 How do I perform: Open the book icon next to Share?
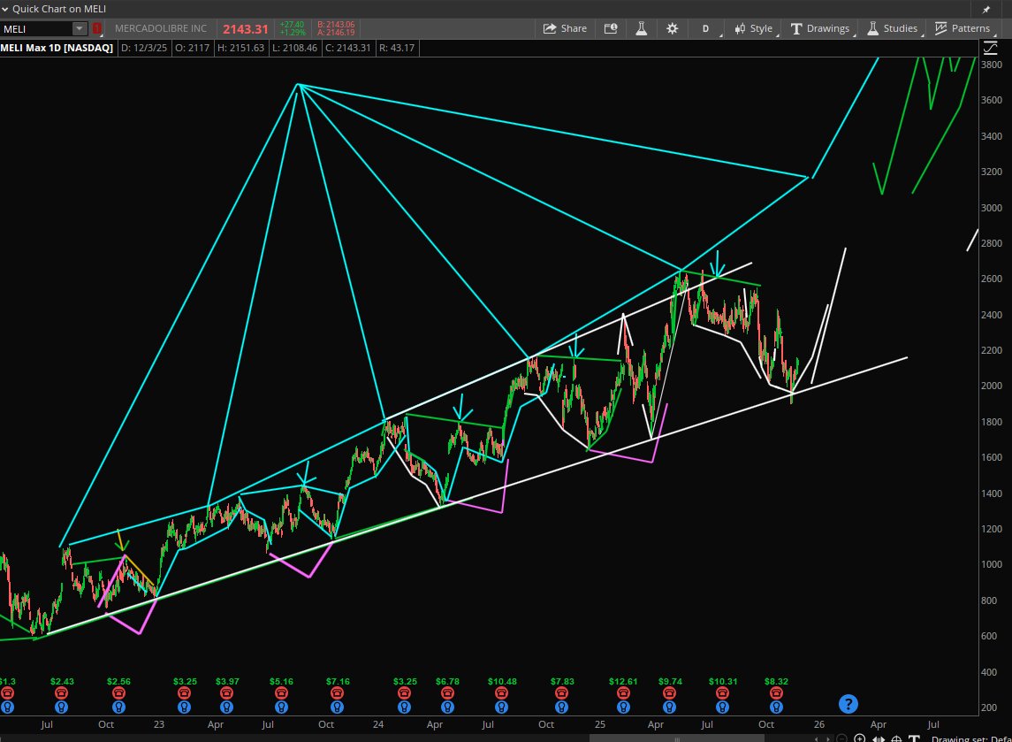click(611, 28)
